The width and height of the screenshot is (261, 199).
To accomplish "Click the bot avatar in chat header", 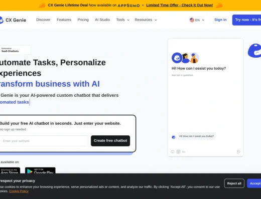I will 177,58.
